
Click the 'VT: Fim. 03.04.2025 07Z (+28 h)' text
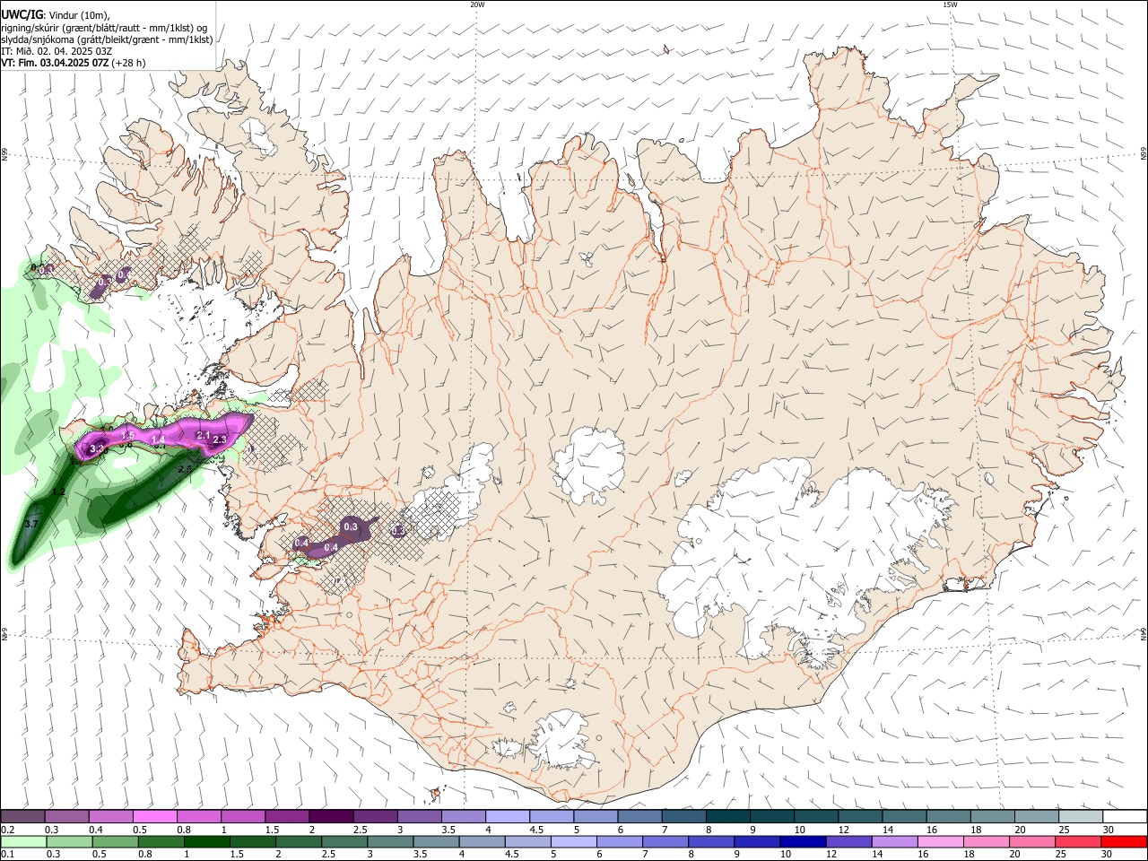coord(73,63)
